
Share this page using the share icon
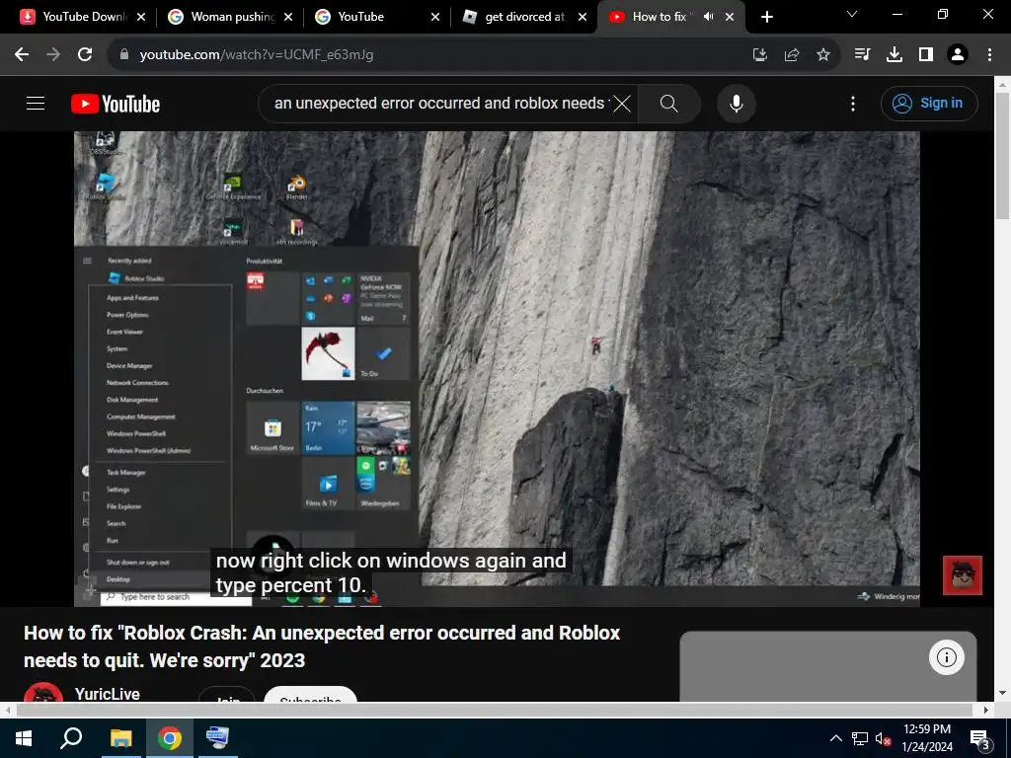[x=791, y=55]
